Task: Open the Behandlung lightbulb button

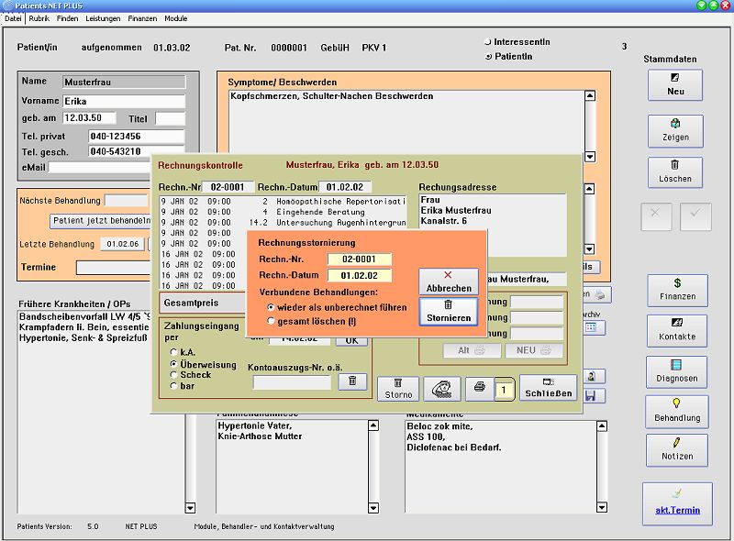Action: (677, 412)
